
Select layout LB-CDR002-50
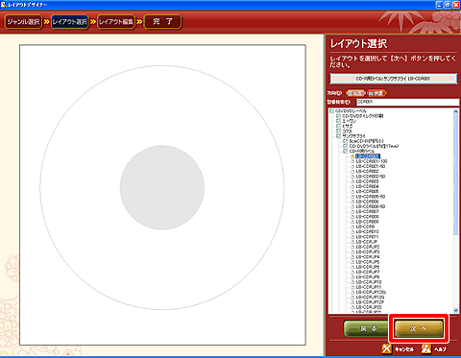[371, 177]
